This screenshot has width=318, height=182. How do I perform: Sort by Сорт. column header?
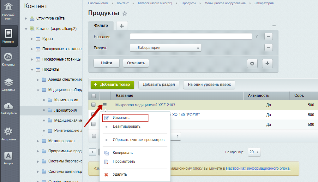click(x=303, y=96)
